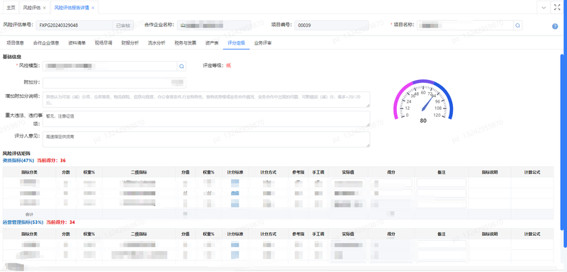Click the 风险评估单号 input field
This screenshot has width=567, height=272.
pyautogui.click(x=74, y=25)
